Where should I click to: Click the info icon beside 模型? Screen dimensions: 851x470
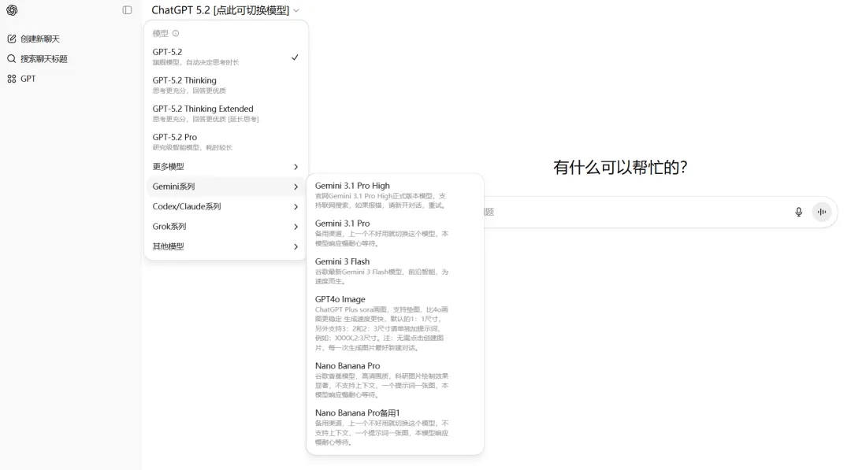coord(175,34)
